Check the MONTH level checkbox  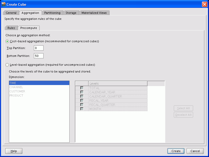[82, 109]
